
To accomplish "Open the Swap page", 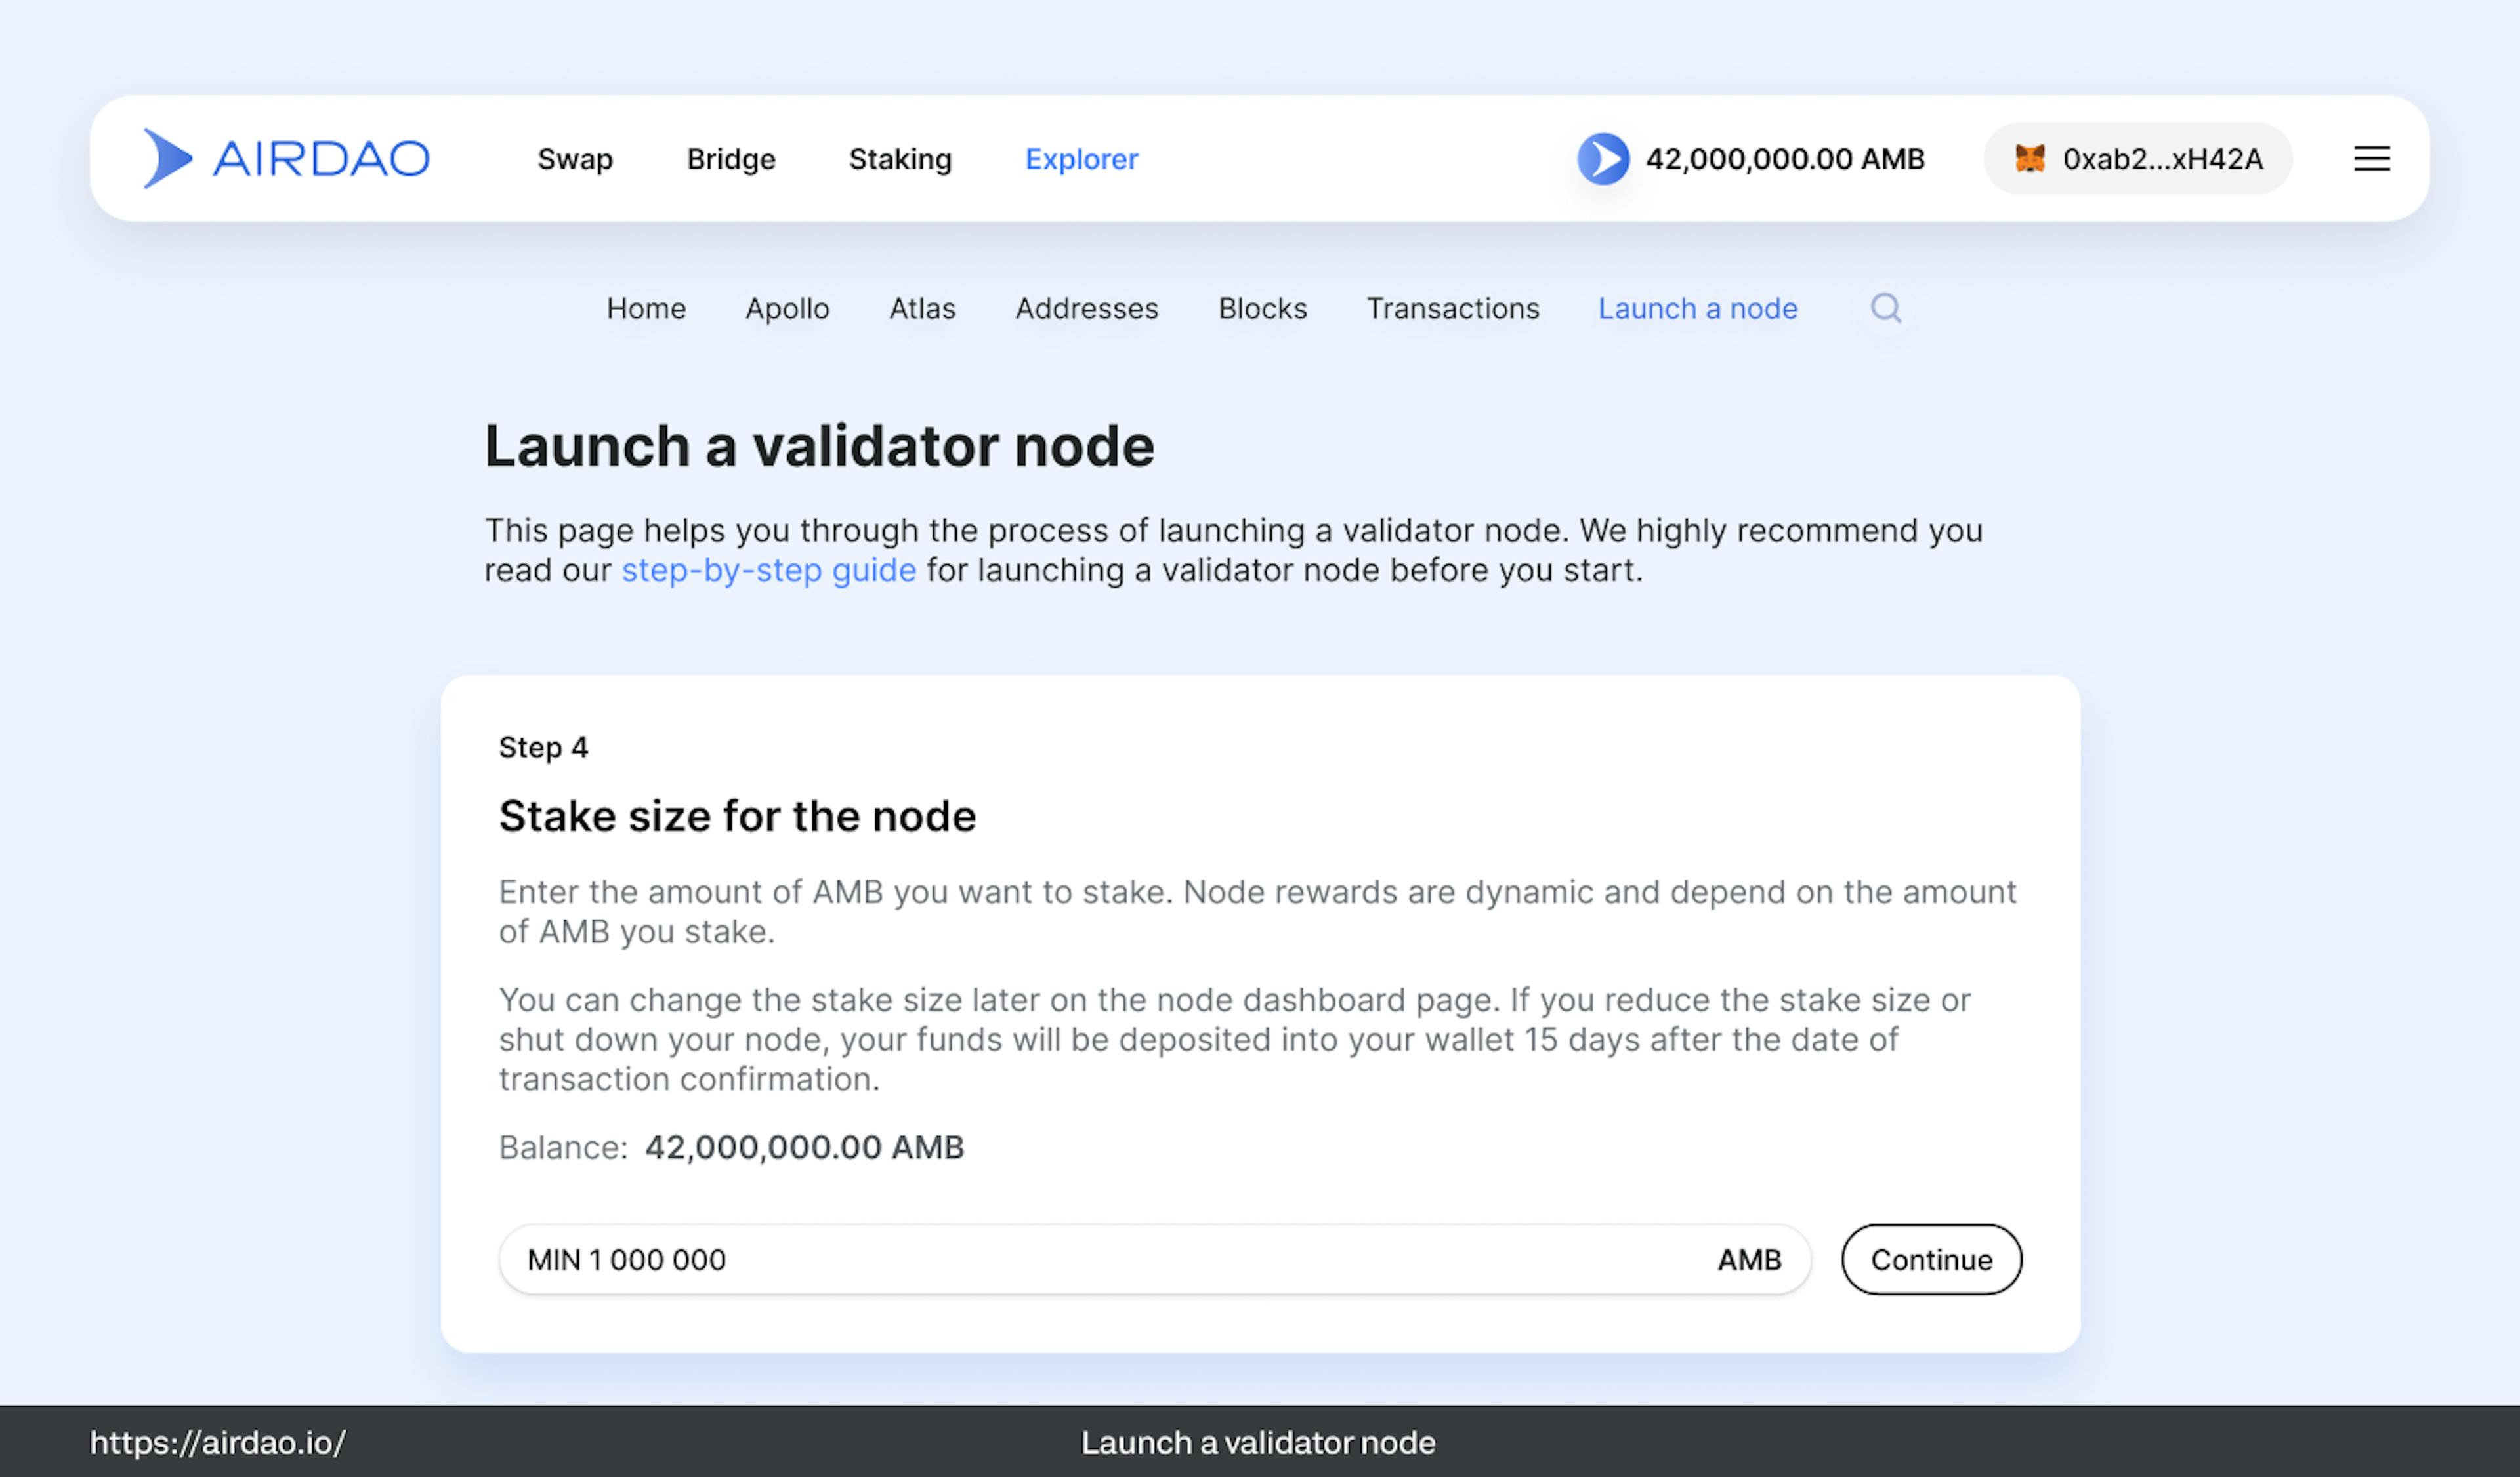I will (x=575, y=159).
